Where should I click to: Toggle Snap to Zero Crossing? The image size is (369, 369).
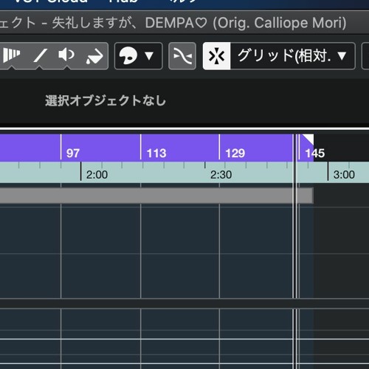(x=182, y=56)
